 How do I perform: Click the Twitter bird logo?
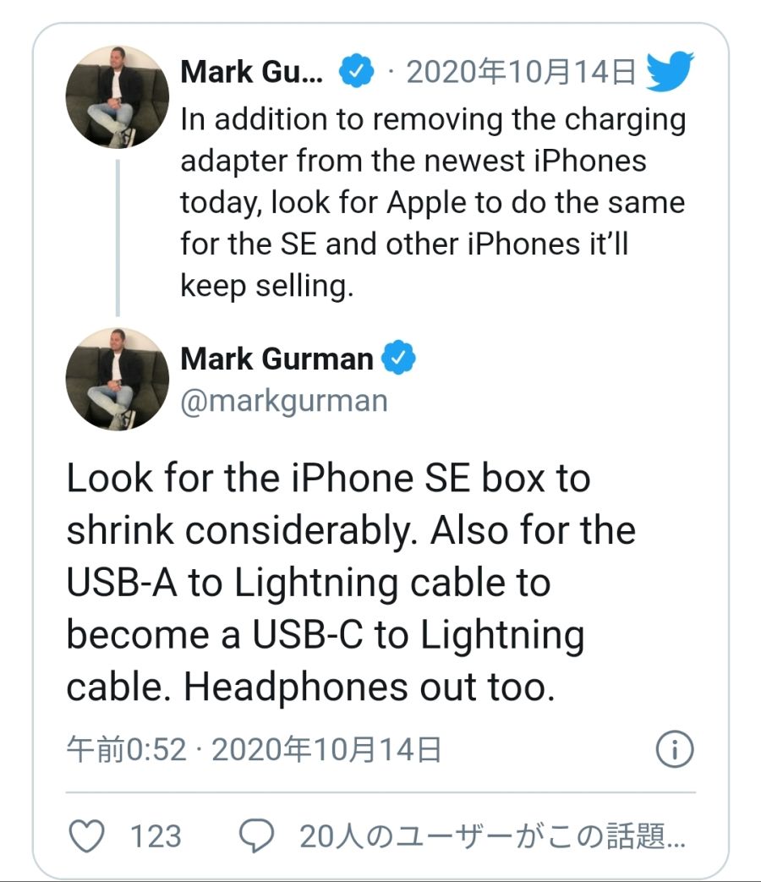[670, 72]
